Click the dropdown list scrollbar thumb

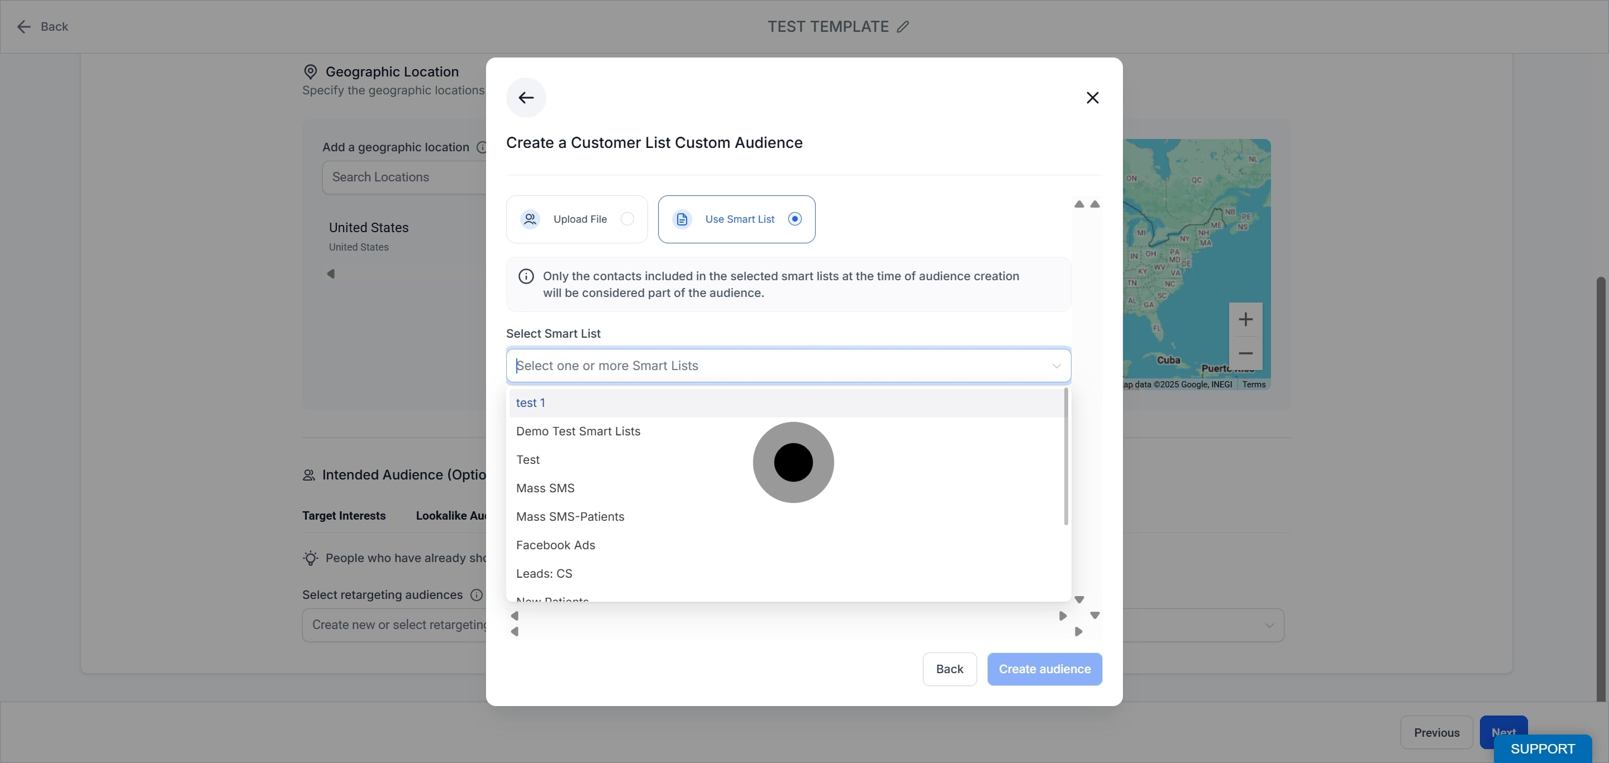click(1065, 457)
